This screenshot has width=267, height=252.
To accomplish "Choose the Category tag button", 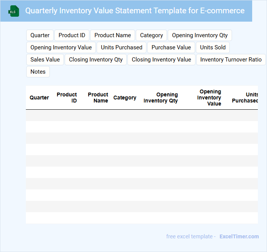I will click(x=151, y=35).
